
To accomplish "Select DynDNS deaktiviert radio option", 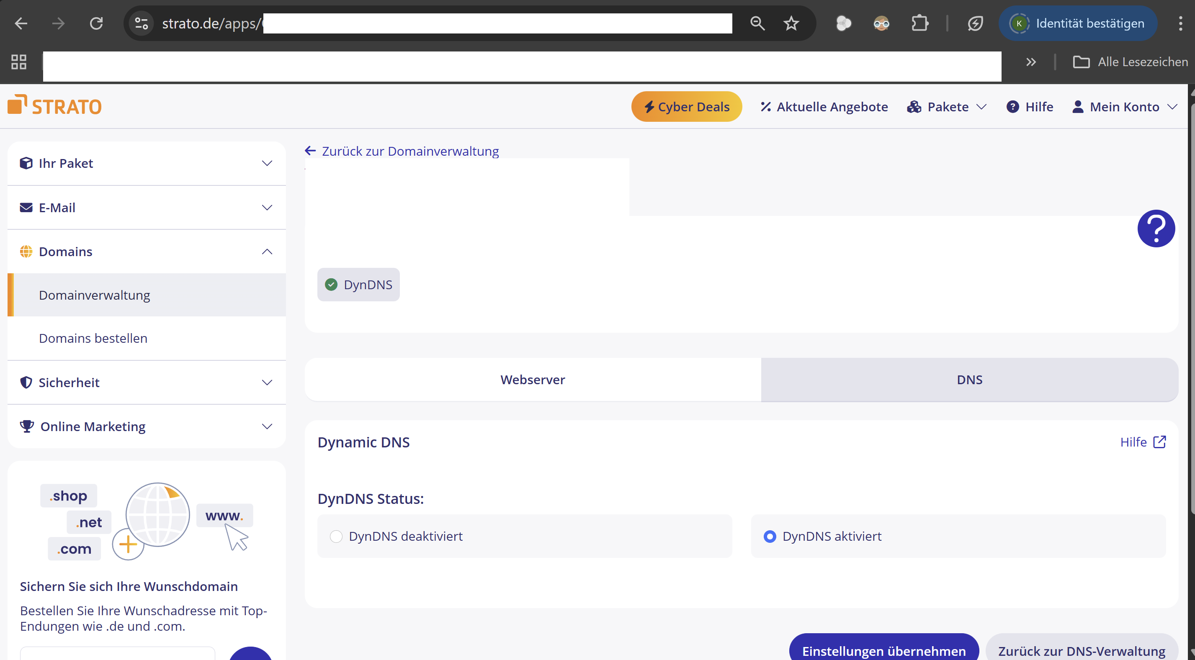I will tap(336, 537).
